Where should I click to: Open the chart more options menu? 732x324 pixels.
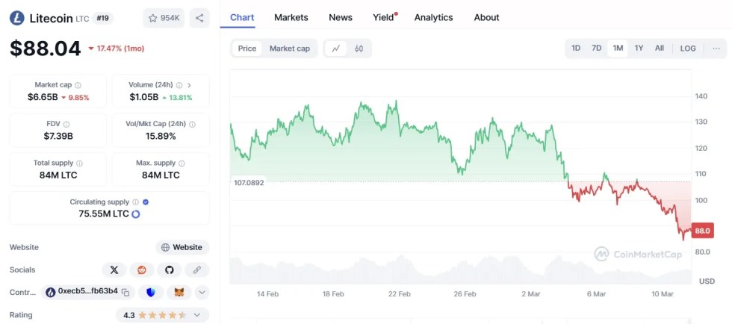coord(716,49)
